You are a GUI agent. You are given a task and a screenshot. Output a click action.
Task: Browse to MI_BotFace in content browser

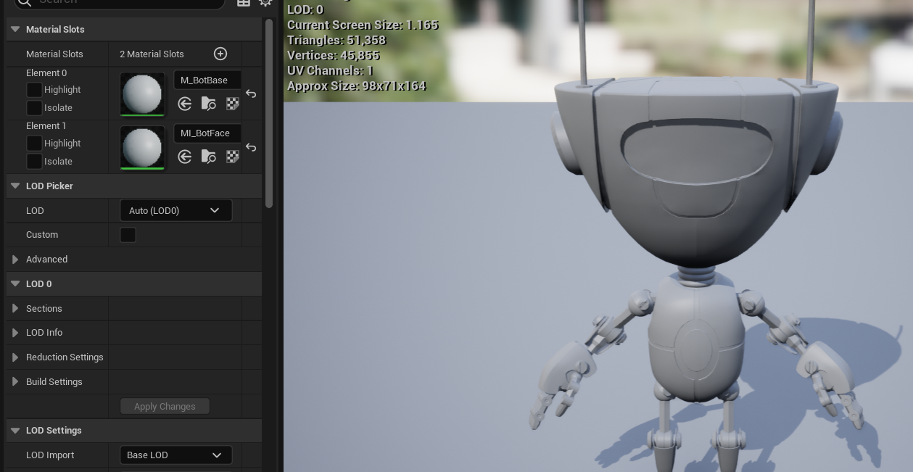tap(209, 157)
